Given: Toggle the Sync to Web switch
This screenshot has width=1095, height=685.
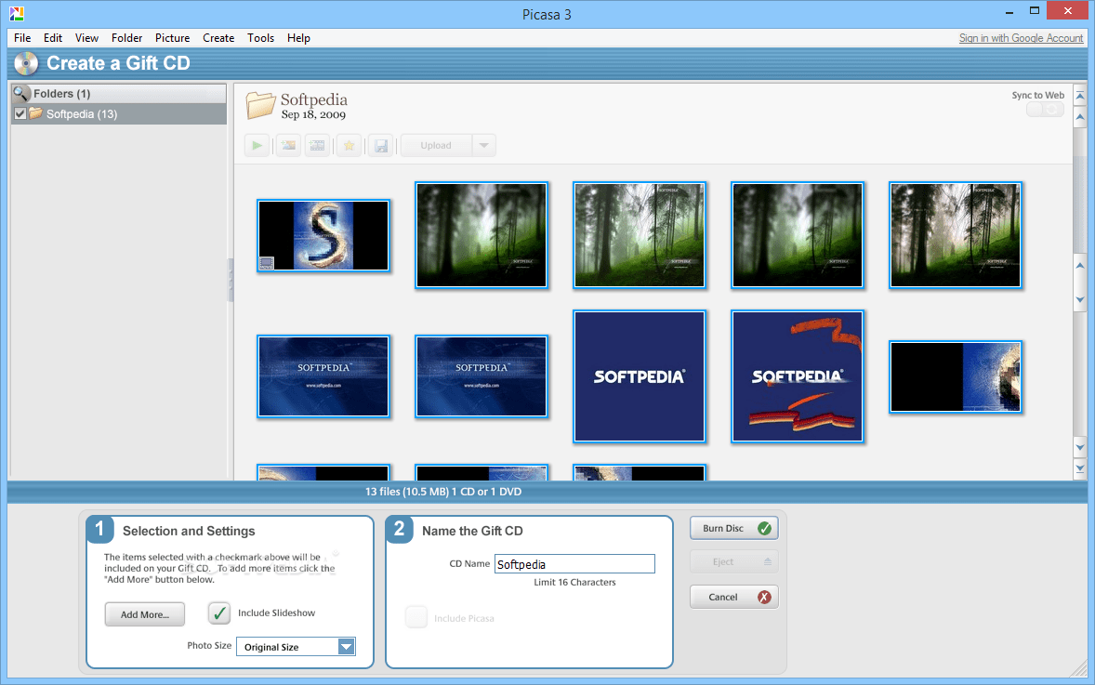Looking at the screenshot, I should click(x=1045, y=110).
